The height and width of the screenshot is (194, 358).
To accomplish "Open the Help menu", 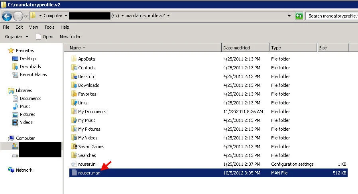I will pyautogui.click(x=65, y=27).
